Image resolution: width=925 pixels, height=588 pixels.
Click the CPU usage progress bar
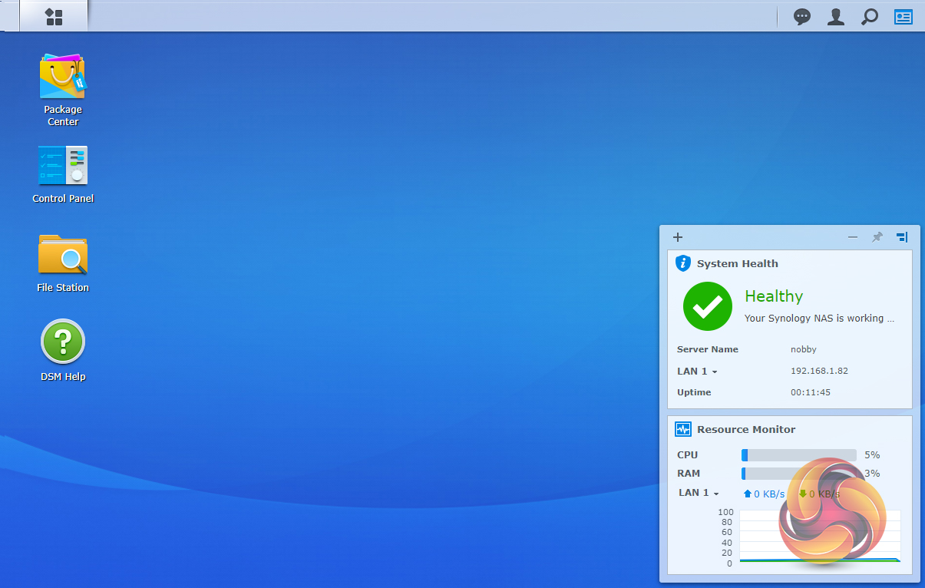point(799,455)
